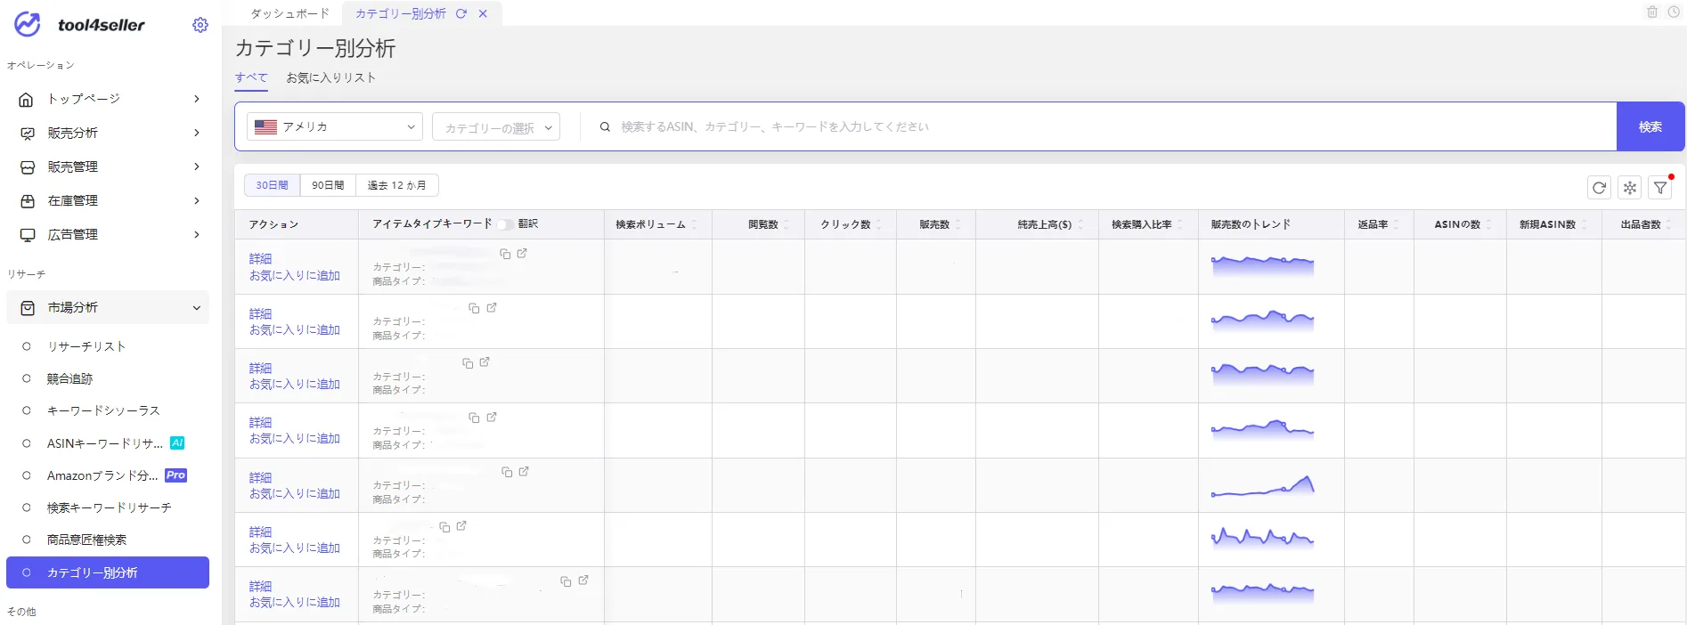Image resolution: width=1687 pixels, height=625 pixels.
Task: Expand the 販売分析 sidebar menu
Action: click(x=197, y=133)
